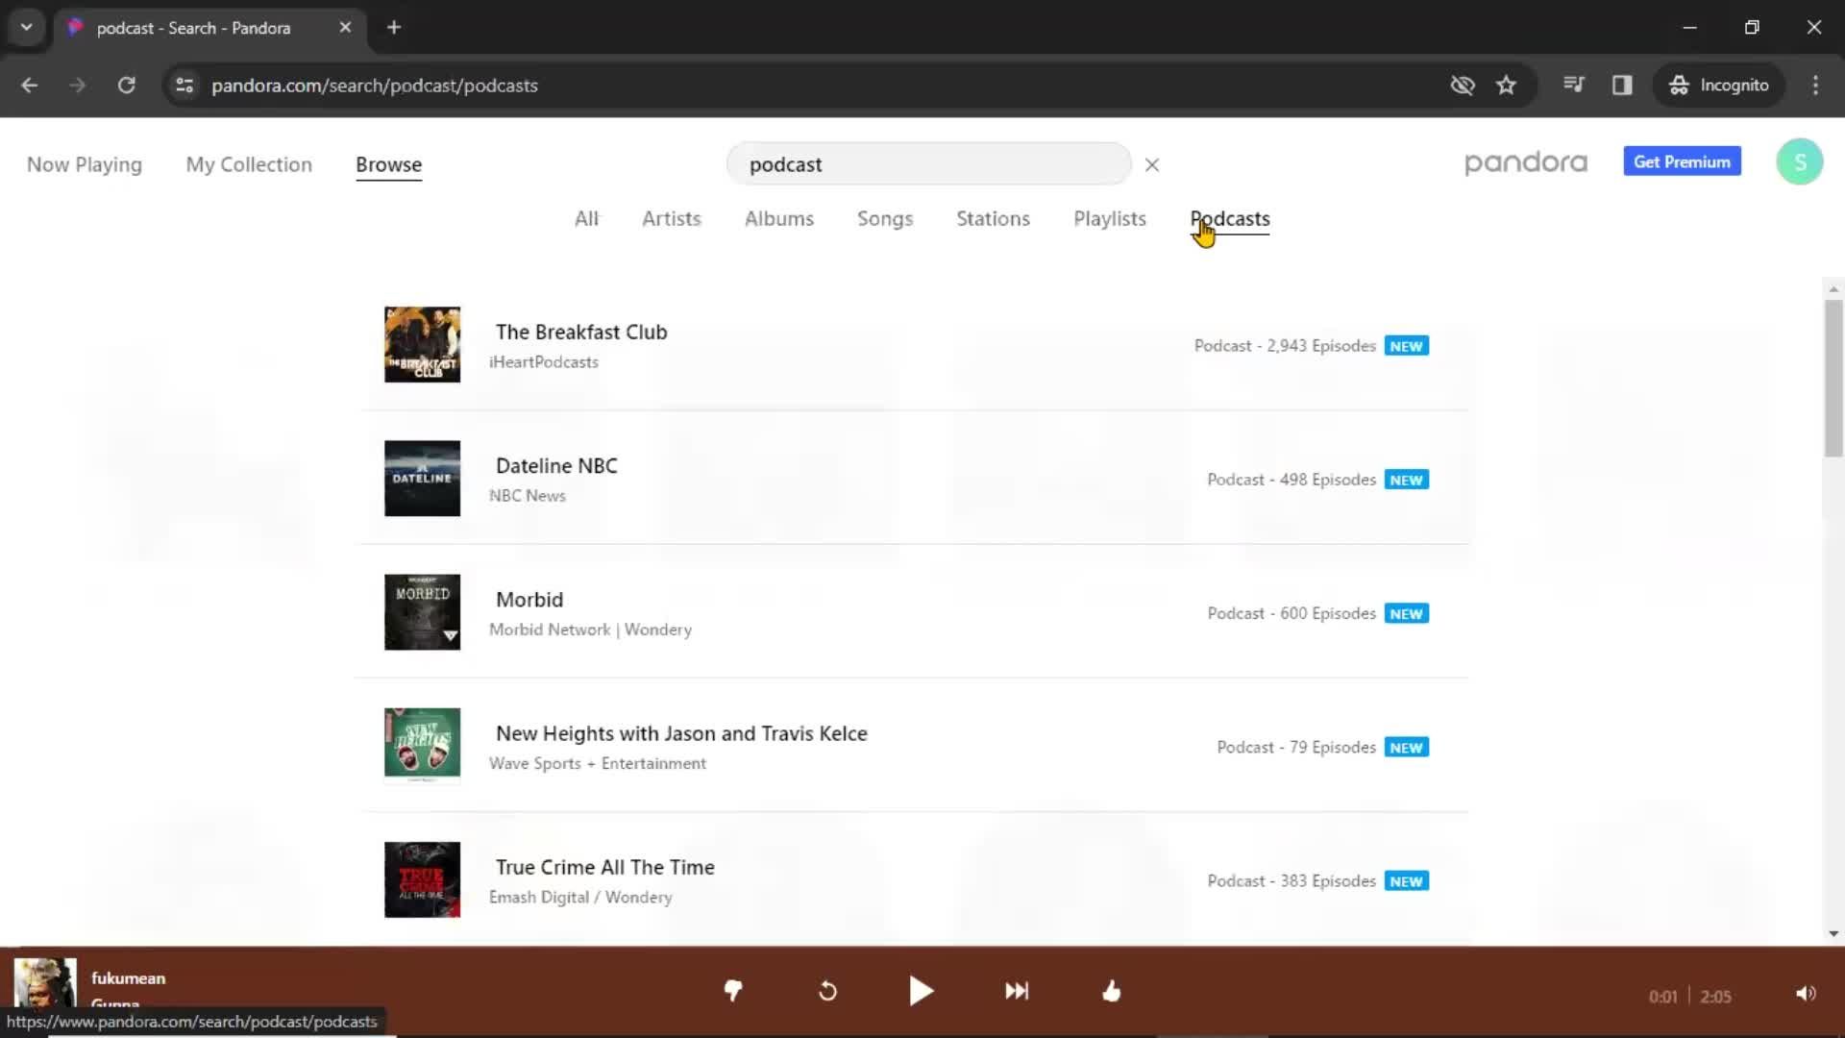Viewport: 1845px width, 1038px height.
Task: Click the scrollbar down arrow
Action: click(1833, 933)
